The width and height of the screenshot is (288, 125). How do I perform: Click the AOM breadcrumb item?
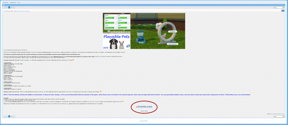tap(19, 3)
